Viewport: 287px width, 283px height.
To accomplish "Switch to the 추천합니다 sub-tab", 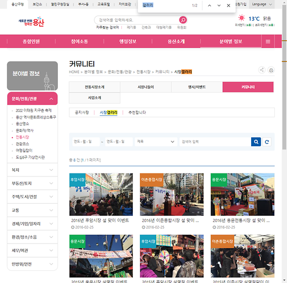I will [137, 113].
